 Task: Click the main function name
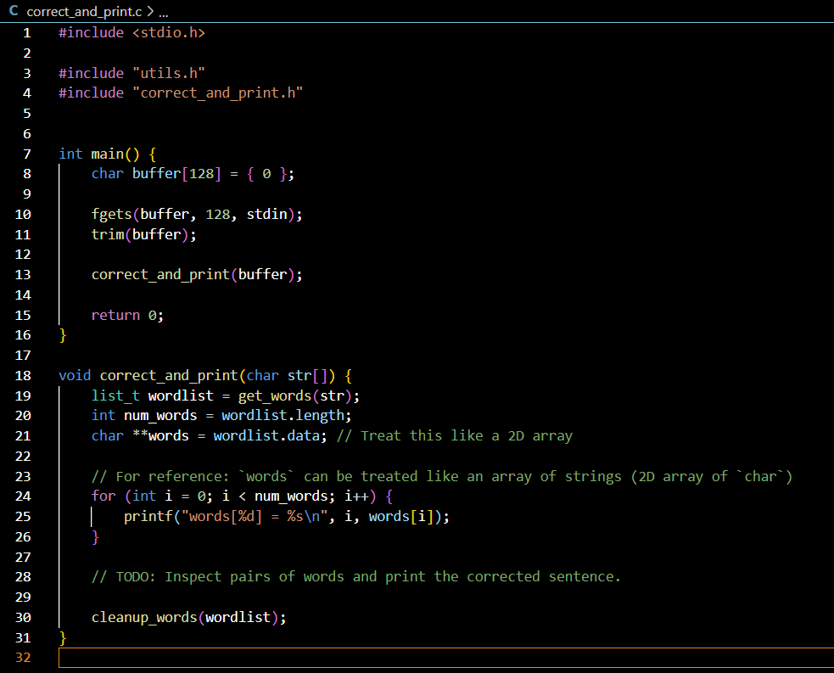106,154
